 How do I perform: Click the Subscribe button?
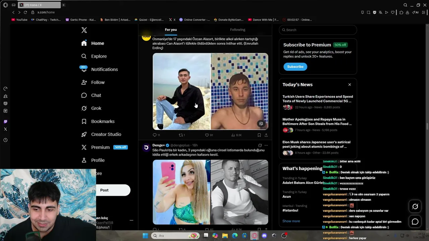[x=295, y=67]
